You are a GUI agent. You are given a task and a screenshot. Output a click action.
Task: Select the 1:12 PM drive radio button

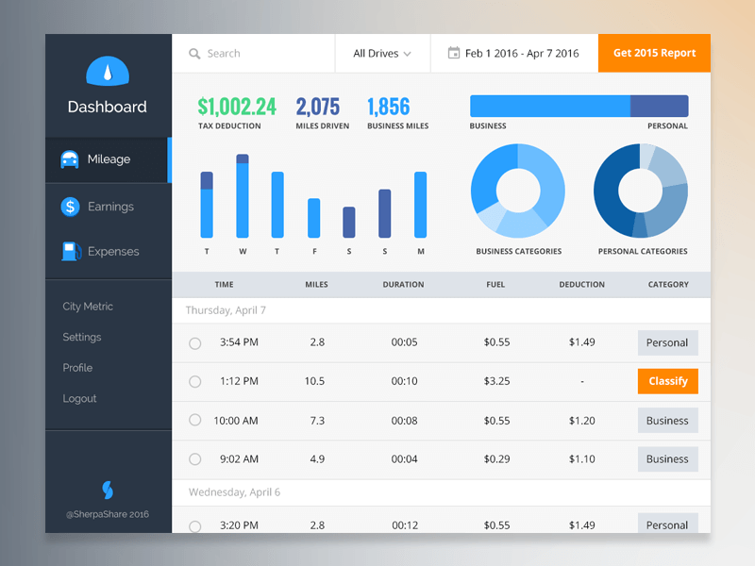[195, 382]
